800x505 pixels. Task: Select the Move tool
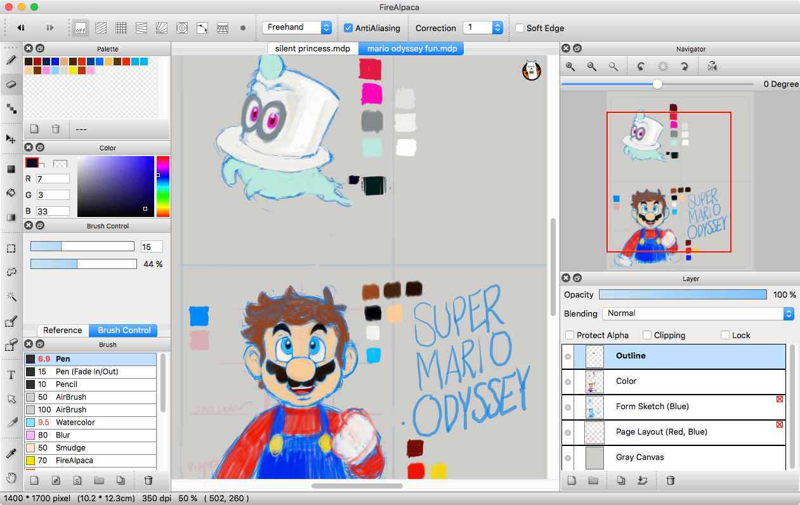(x=11, y=138)
